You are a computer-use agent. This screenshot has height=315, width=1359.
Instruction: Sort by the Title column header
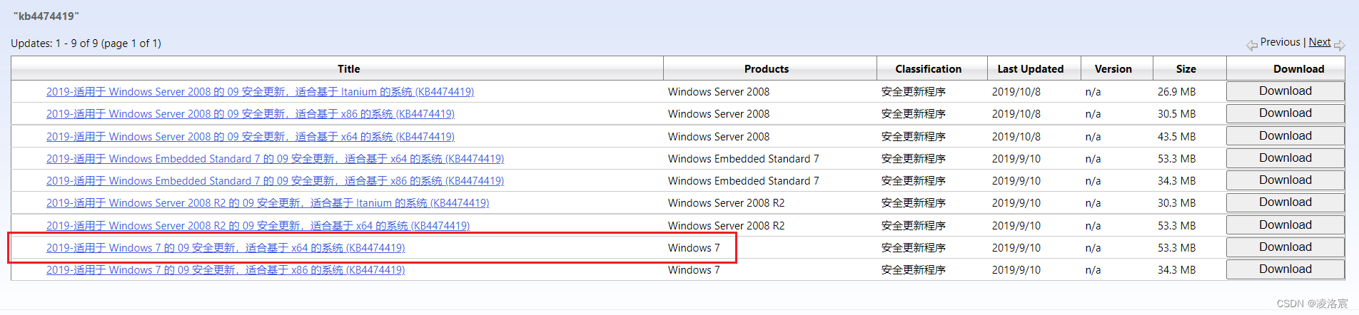[348, 69]
